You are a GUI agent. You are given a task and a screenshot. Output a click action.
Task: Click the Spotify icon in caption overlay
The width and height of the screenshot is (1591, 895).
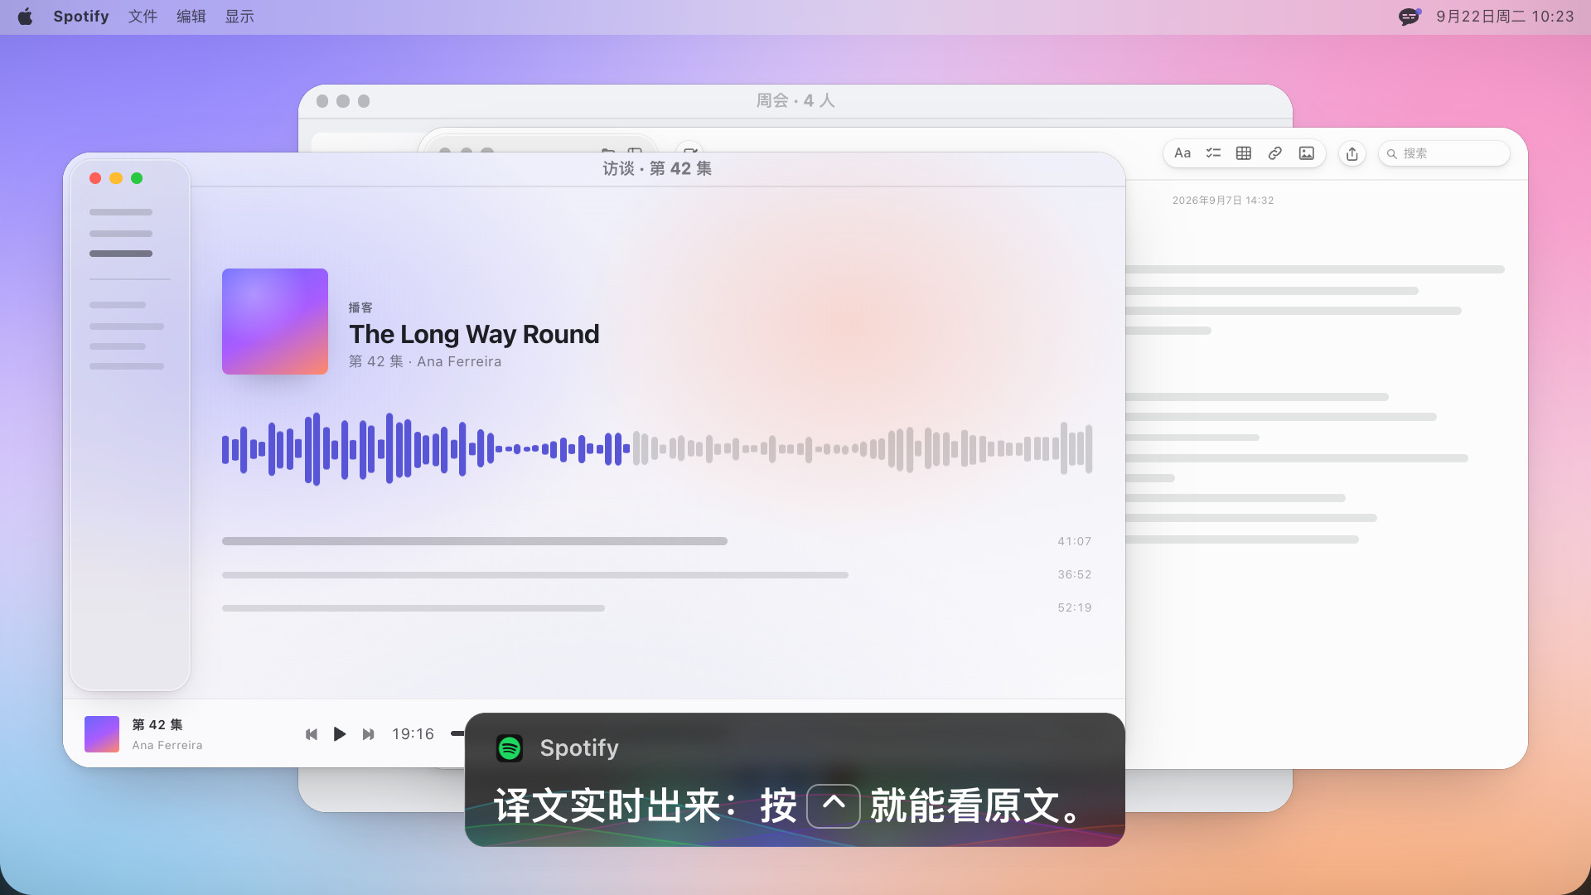click(x=510, y=748)
